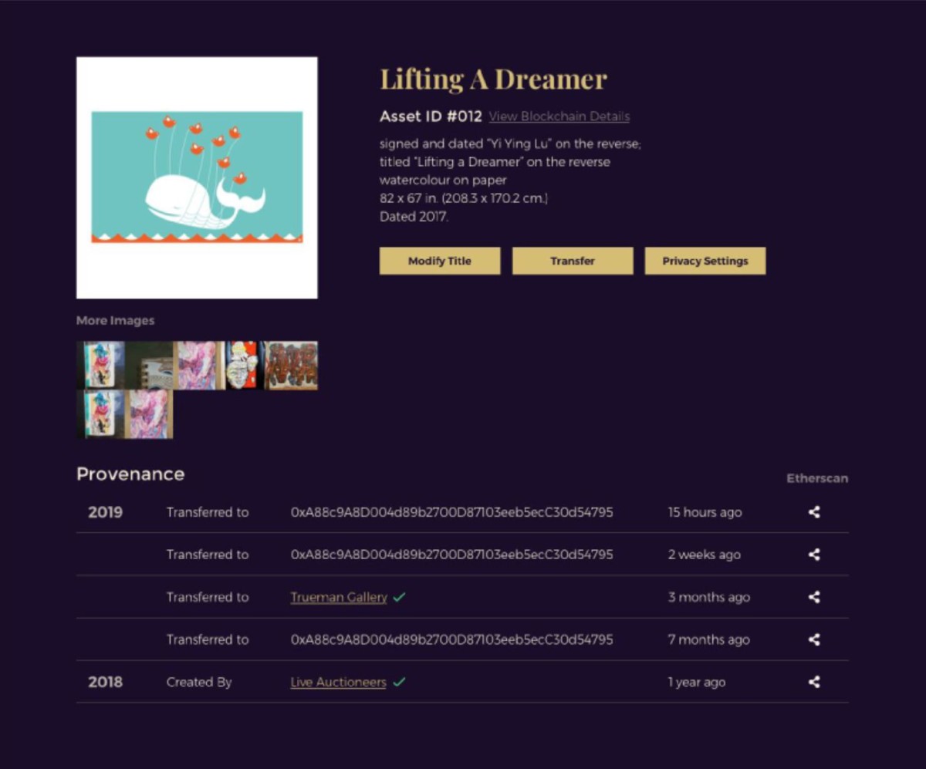Open Privacy Settings
The width and height of the screenshot is (926, 769).
[x=705, y=261]
